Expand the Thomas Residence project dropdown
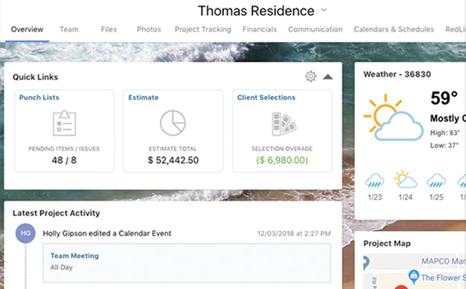 point(324,10)
